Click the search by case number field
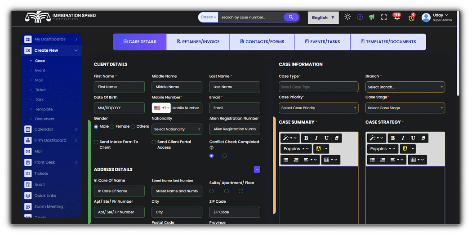Screen dimensions: 472x236 tap(251, 17)
